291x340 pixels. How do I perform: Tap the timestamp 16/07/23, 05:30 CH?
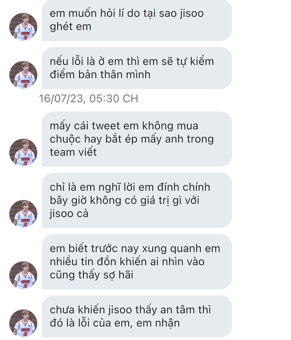point(88,99)
